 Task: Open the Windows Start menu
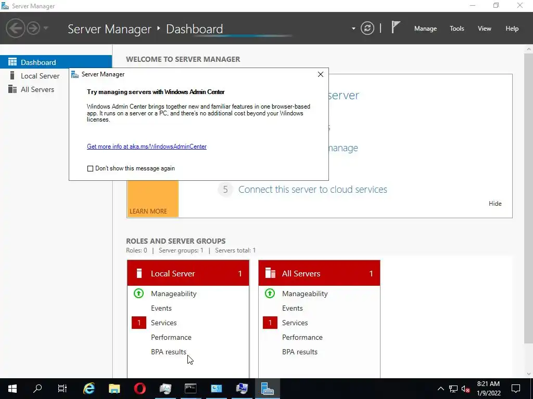point(12,389)
